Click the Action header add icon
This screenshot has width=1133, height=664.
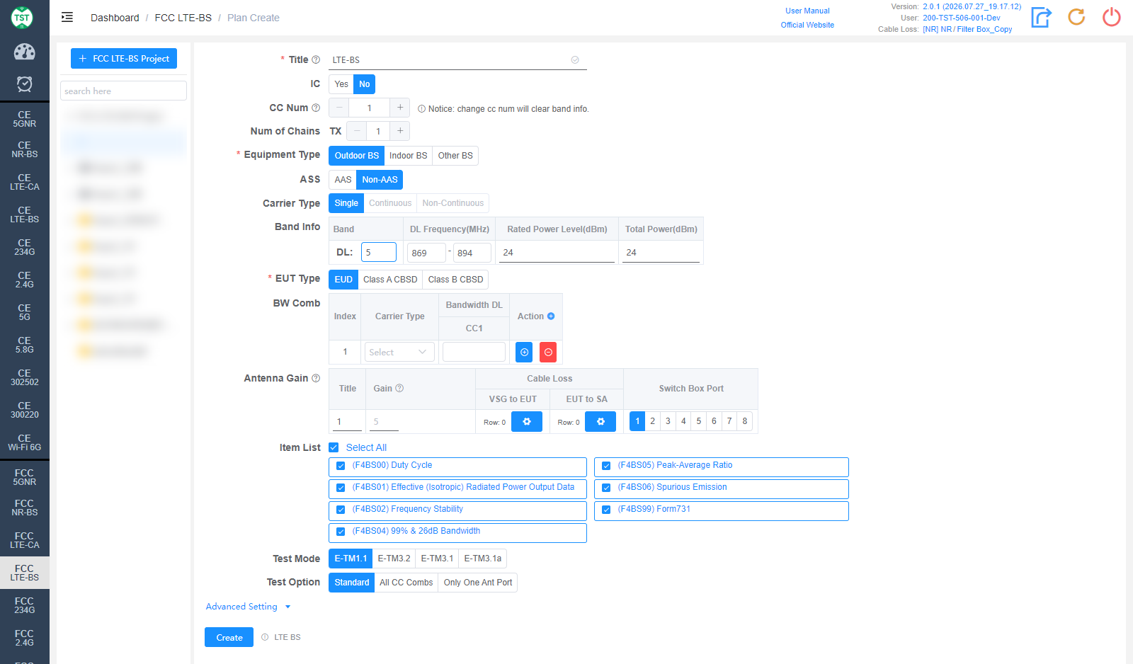551,316
